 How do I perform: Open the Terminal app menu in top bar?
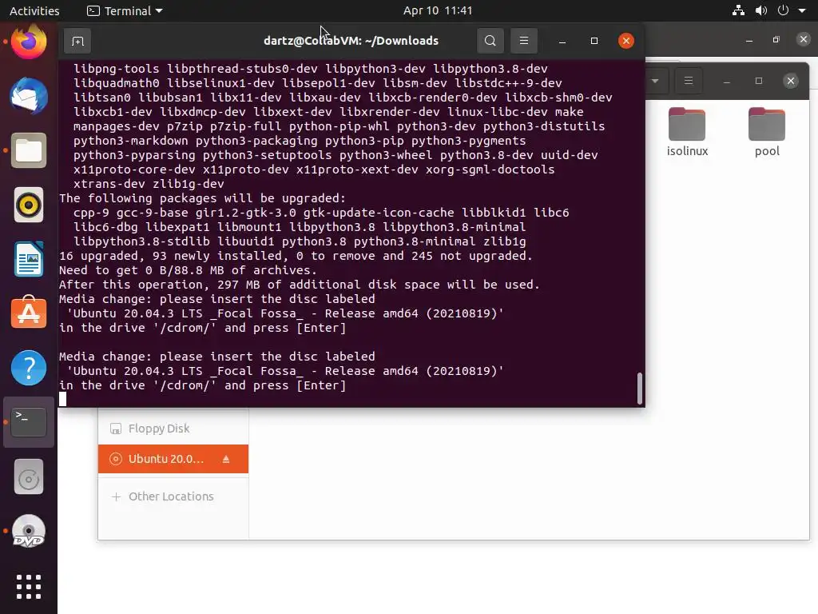125,11
